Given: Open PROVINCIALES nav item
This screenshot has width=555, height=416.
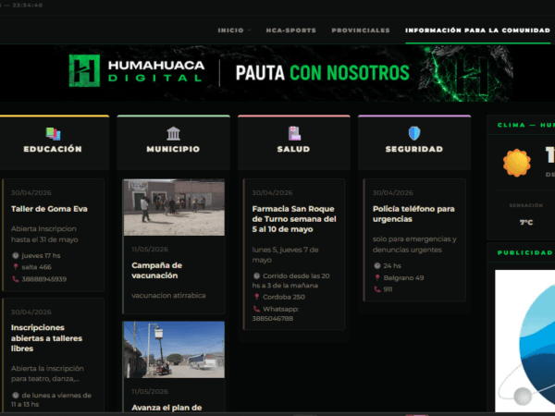Looking at the screenshot, I should point(361,31).
